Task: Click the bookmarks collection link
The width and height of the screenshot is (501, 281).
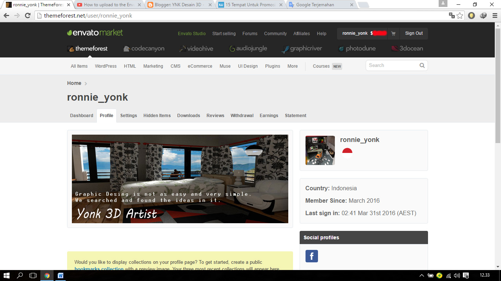Action: (x=99, y=269)
